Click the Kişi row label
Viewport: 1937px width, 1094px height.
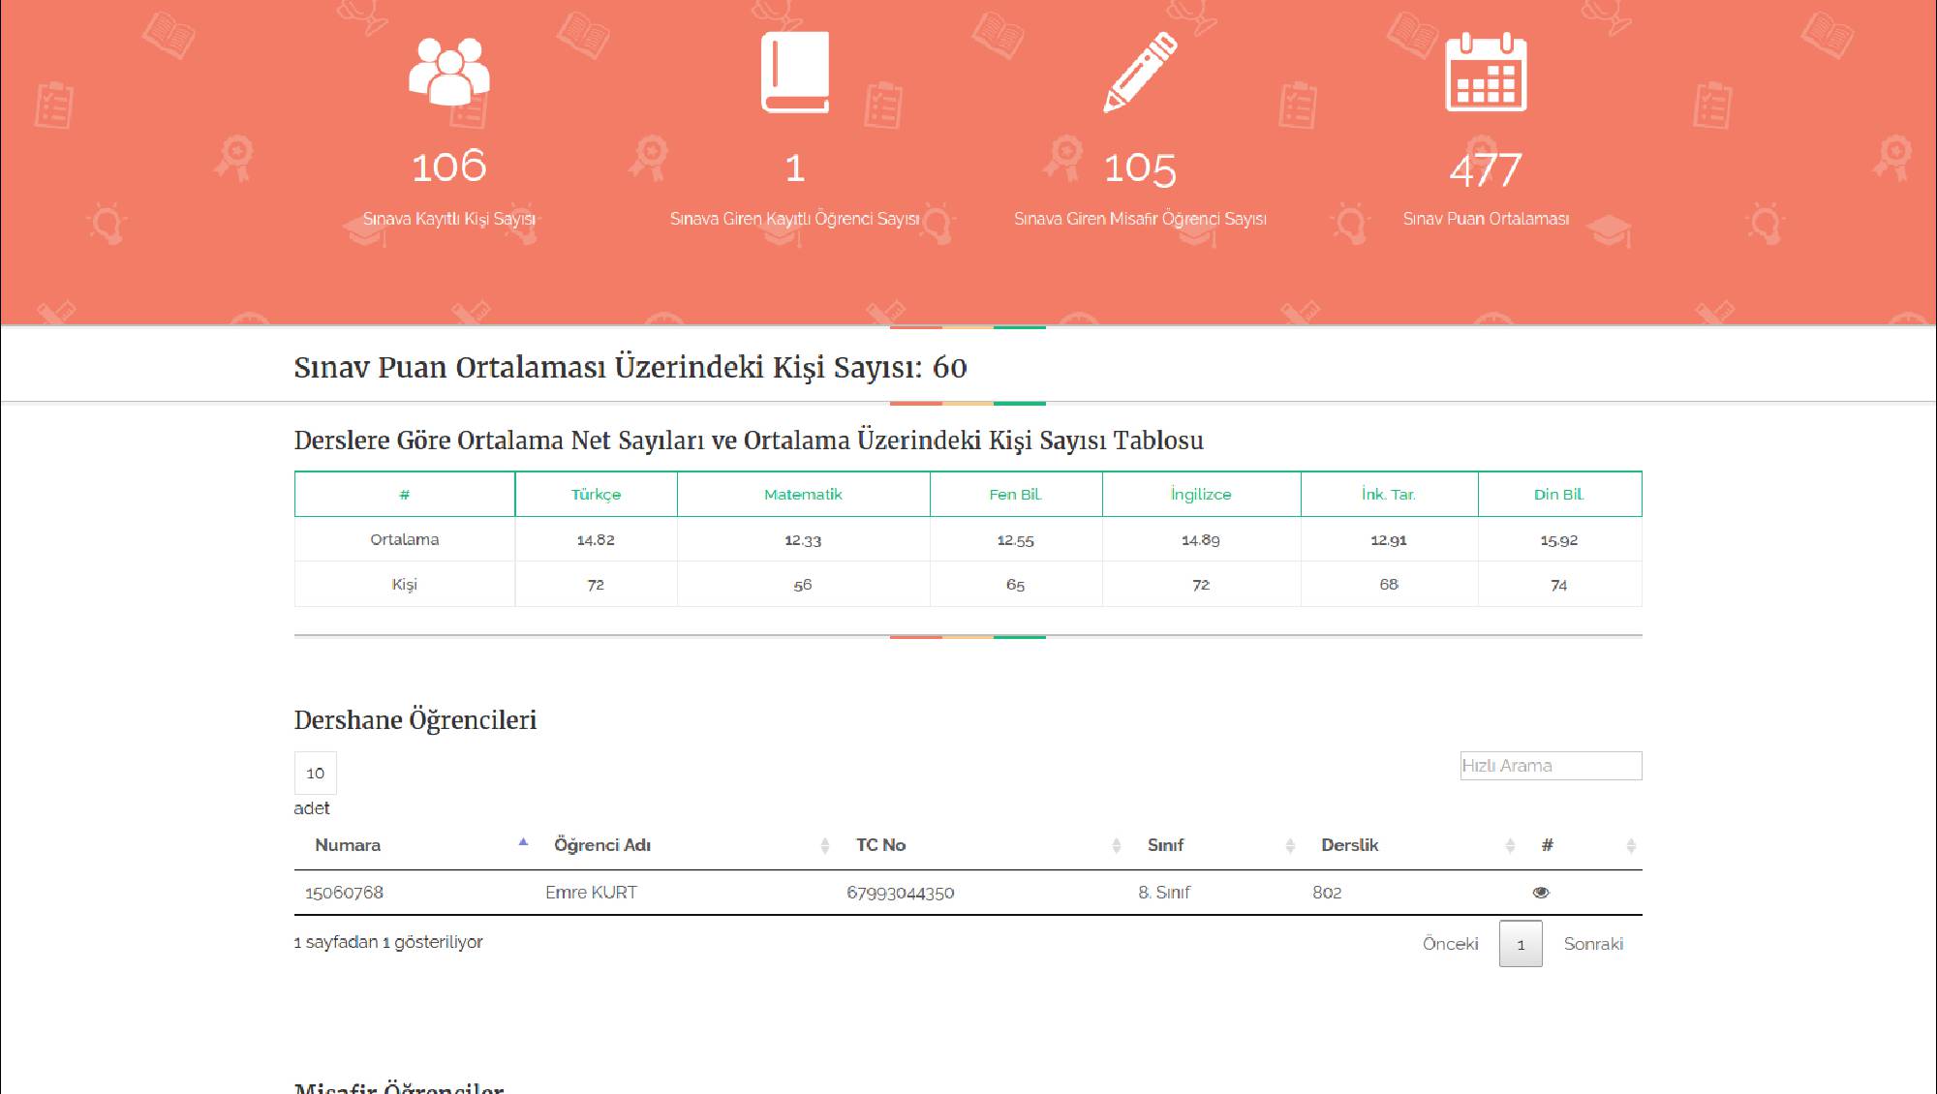click(x=404, y=585)
